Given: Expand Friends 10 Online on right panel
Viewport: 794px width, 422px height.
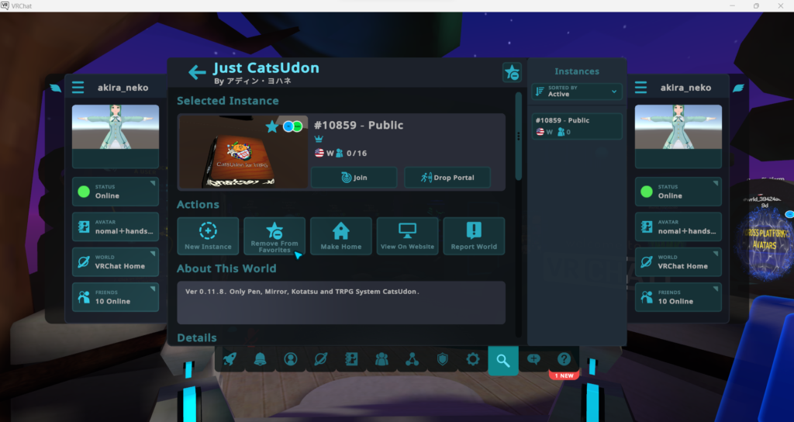Looking at the screenshot, I should point(678,297).
